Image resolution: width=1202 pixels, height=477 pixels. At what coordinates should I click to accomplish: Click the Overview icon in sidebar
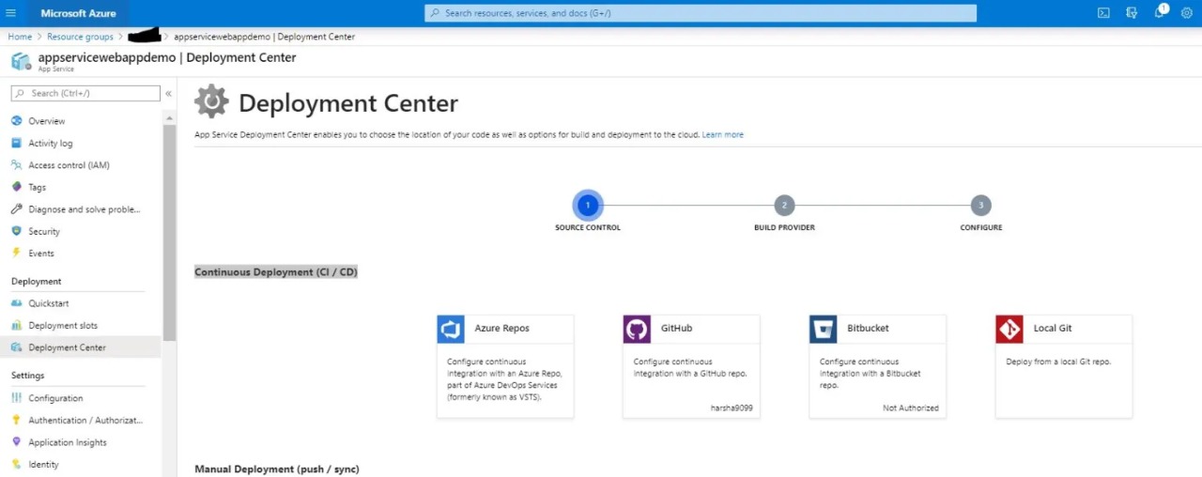(x=16, y=121)
